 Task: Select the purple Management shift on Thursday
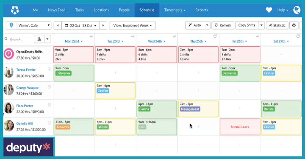click(190, 109)
